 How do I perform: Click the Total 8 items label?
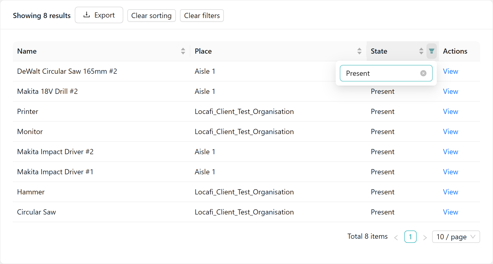tap(367, 236)
